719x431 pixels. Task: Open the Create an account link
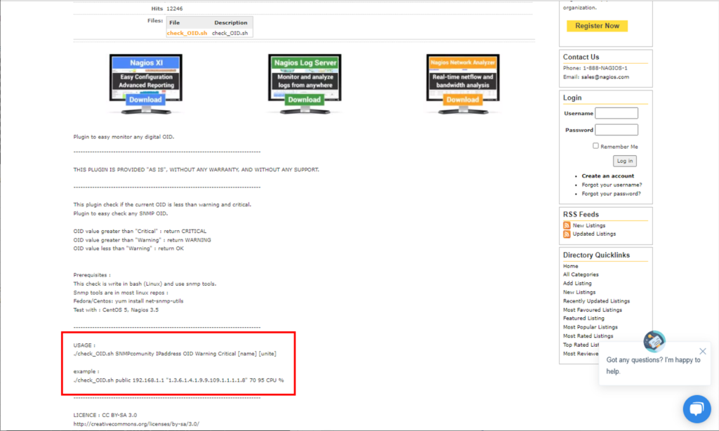607,176
